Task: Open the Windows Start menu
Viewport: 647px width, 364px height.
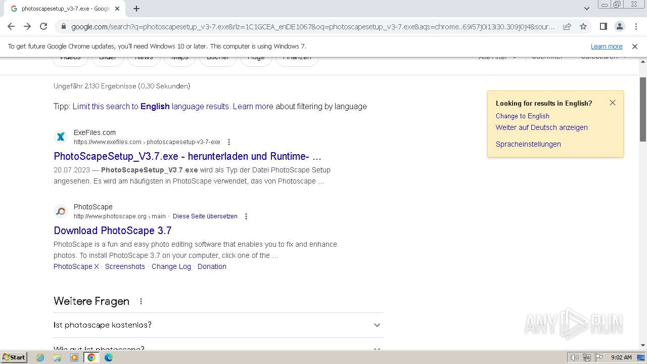Action: click(14, 357)
